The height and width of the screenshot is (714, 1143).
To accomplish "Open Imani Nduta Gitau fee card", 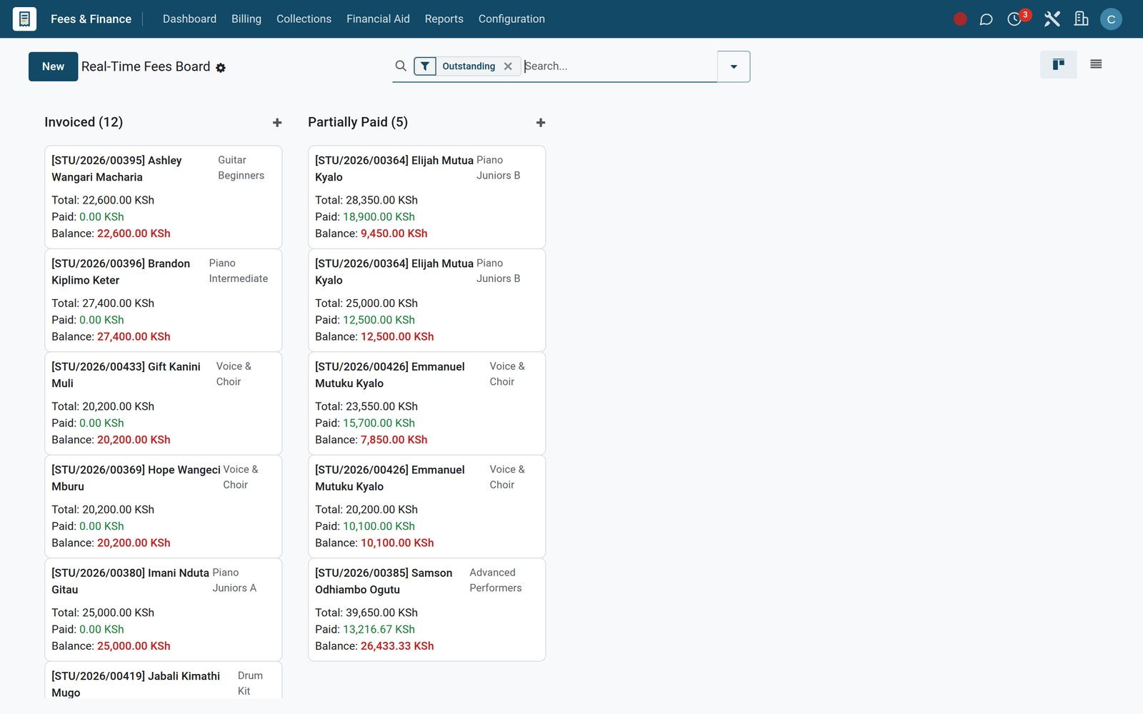I will click(163, 610).
